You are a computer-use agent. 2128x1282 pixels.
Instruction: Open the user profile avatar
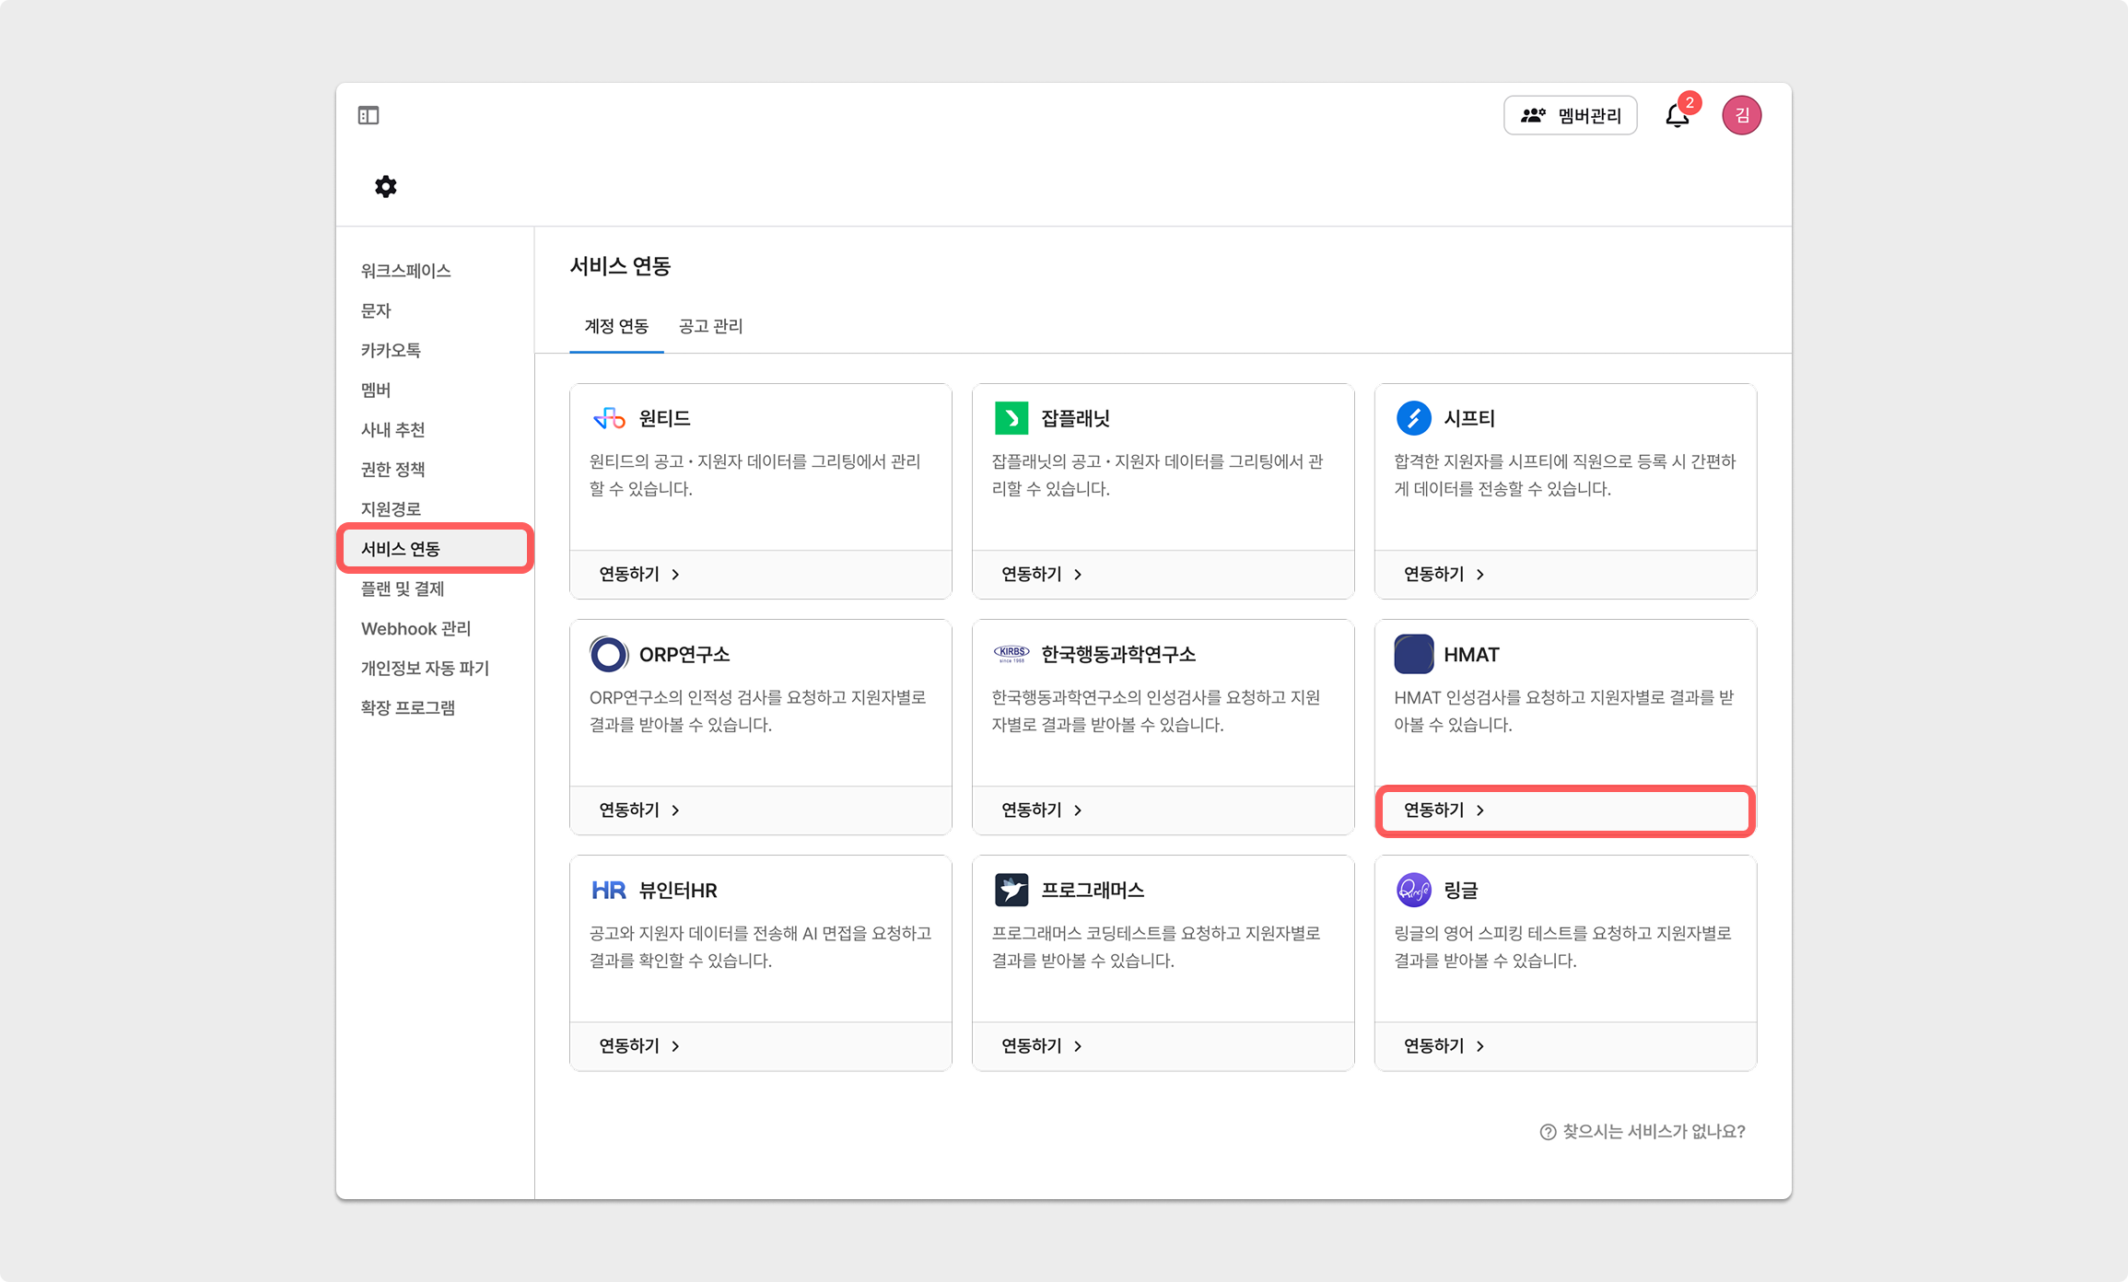[x=1741, y=116]
